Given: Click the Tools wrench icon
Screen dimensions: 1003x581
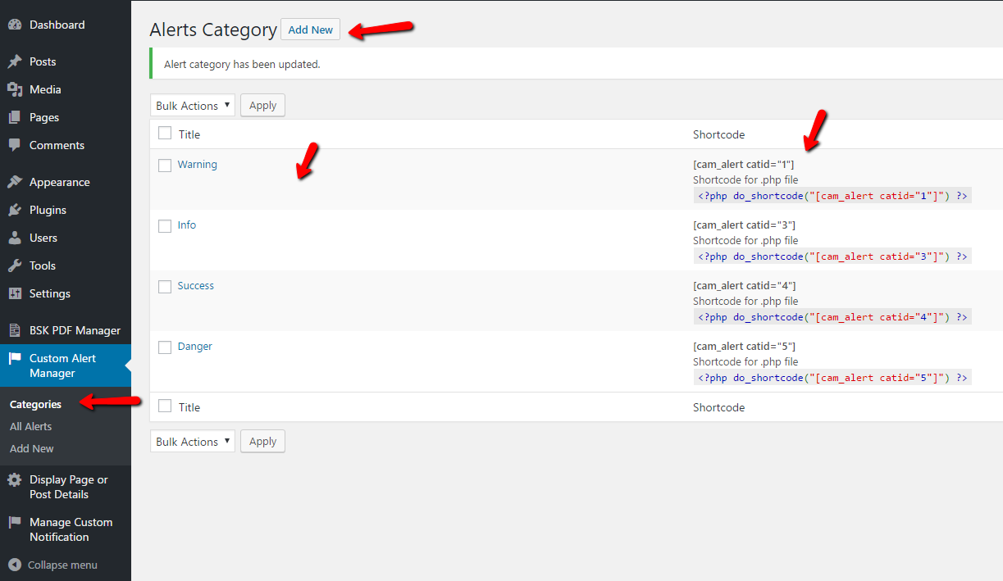Looking at the screenshot, I should [15, 266].
